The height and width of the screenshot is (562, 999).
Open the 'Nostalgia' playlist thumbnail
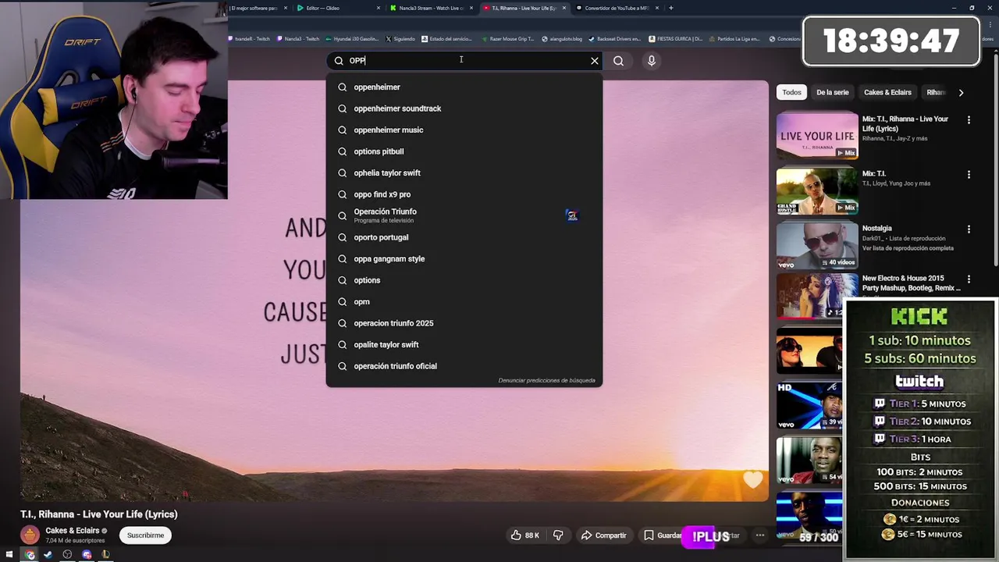click(817, 245)
